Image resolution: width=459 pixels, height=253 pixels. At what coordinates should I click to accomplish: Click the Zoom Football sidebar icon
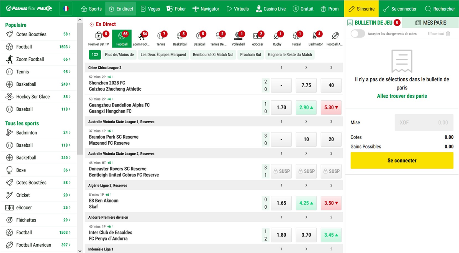(x=9, y=59)
